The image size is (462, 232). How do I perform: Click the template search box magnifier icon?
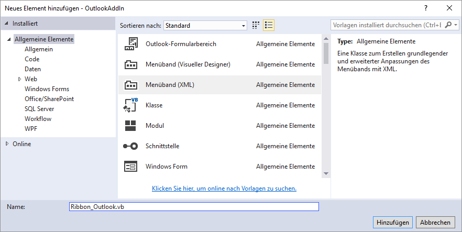coord(449,25)
